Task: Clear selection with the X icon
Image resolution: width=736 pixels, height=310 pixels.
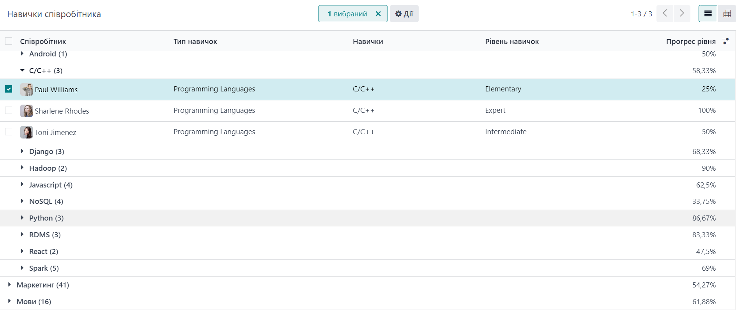Action: [x=378, y=14]
